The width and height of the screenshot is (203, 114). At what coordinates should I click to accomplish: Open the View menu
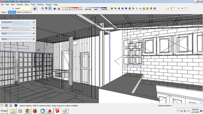13,4
